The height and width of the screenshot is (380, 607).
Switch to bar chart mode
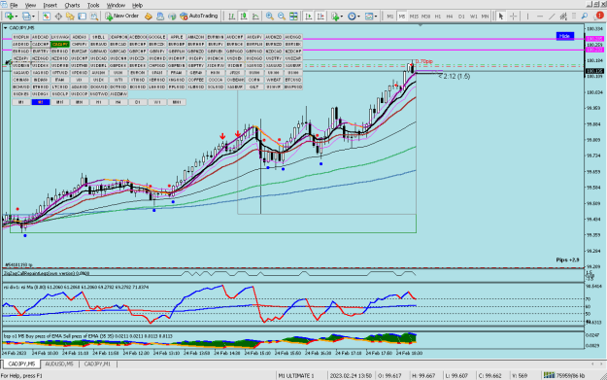pyautogui.click(x=231, y=17)
